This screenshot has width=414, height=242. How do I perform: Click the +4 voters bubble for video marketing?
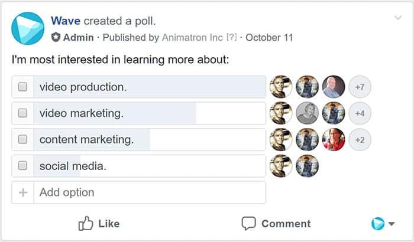tap(360, 113)
